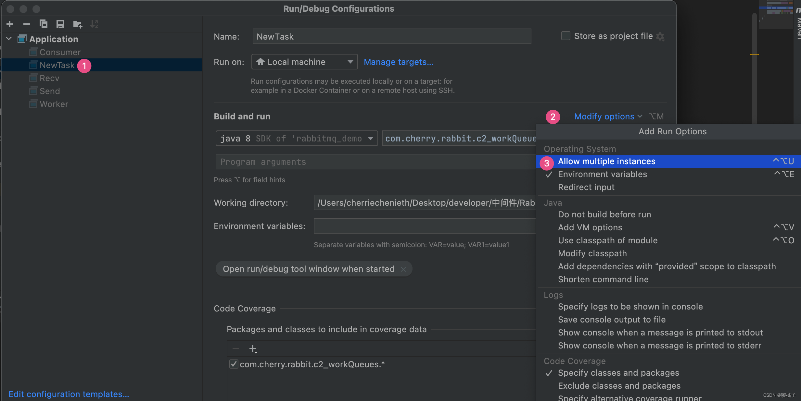Image resolution: width=801 pixels, height=401 pixels.
Task: Copy the selected configuration
Action: coord(44,24)
